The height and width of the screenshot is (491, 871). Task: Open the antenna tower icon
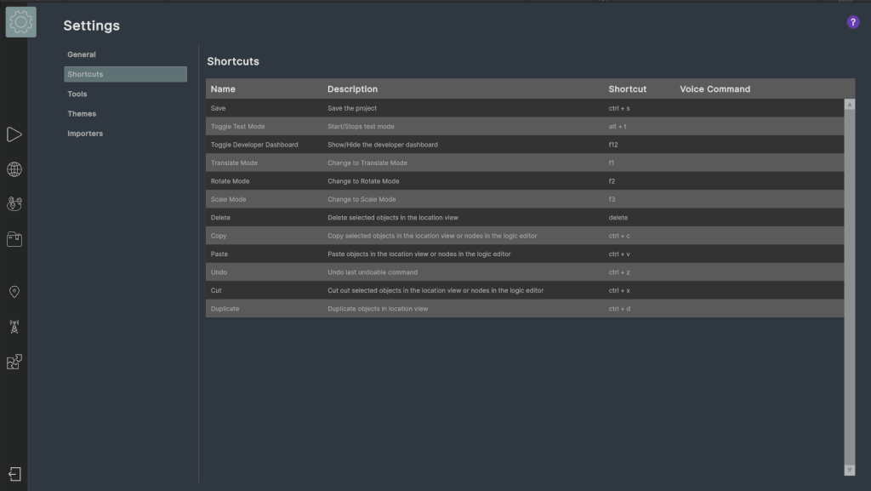tap(14, 327)
